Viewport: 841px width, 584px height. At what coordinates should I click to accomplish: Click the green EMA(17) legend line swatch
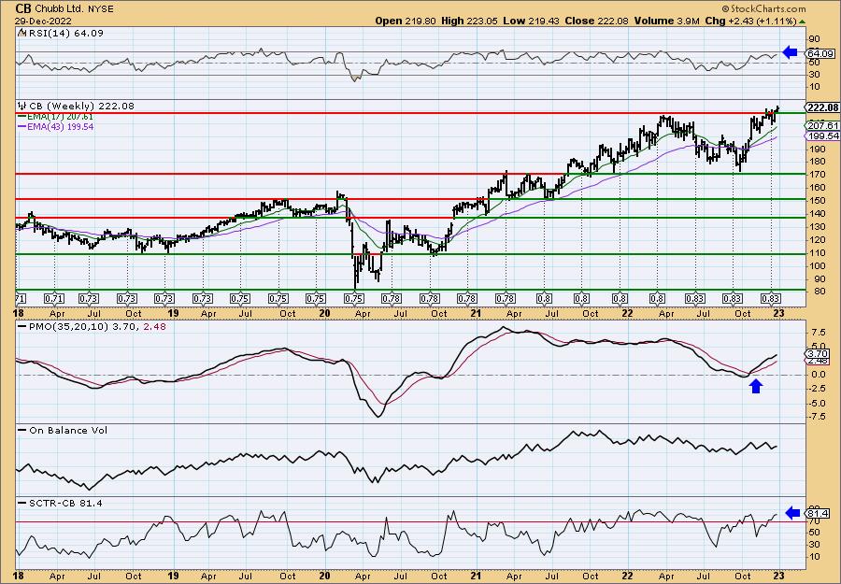click(22, 117)
